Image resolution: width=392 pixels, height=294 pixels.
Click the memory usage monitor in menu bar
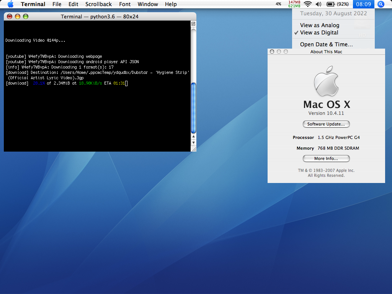click(x=294, y=4)
